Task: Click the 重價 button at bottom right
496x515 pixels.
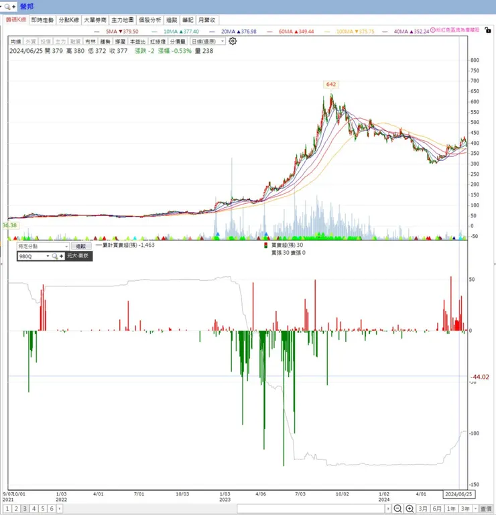Action: [486, 509]
